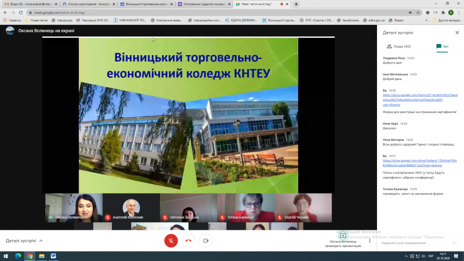Open the Windows notification center

pyautogui.click(x=456, y=256)
